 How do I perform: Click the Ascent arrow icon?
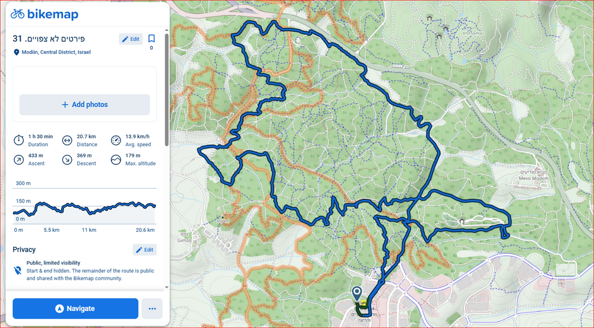(19, 160)
